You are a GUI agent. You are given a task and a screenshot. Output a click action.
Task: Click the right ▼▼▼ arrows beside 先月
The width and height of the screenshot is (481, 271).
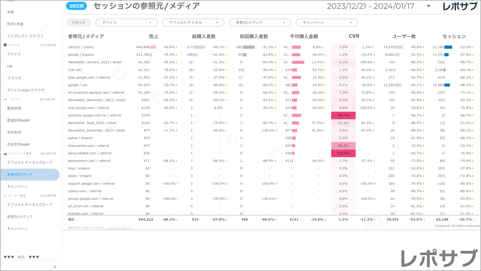coord(34,257)
